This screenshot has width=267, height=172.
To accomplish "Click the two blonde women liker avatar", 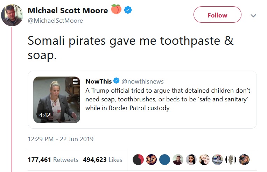I will (204, 159).
